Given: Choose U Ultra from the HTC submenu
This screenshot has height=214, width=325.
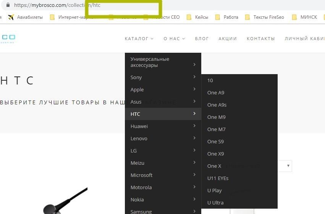Looking at the screenshot, I should (x=215, y=203).
